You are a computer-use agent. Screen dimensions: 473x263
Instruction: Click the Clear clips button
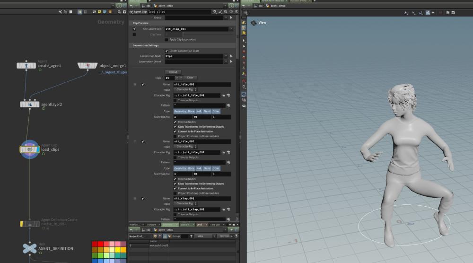(190, 77)
